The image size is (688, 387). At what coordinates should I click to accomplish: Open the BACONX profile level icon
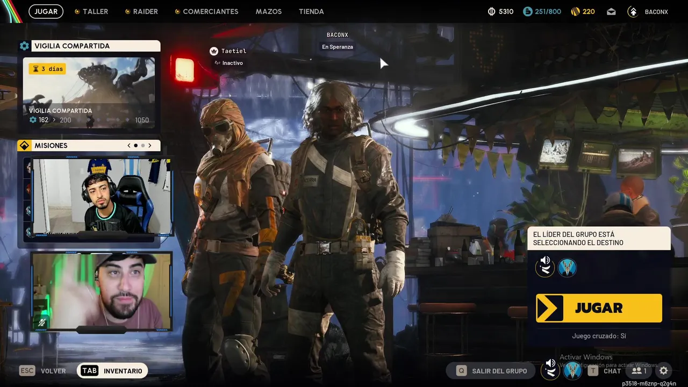(x=633, y=11)
